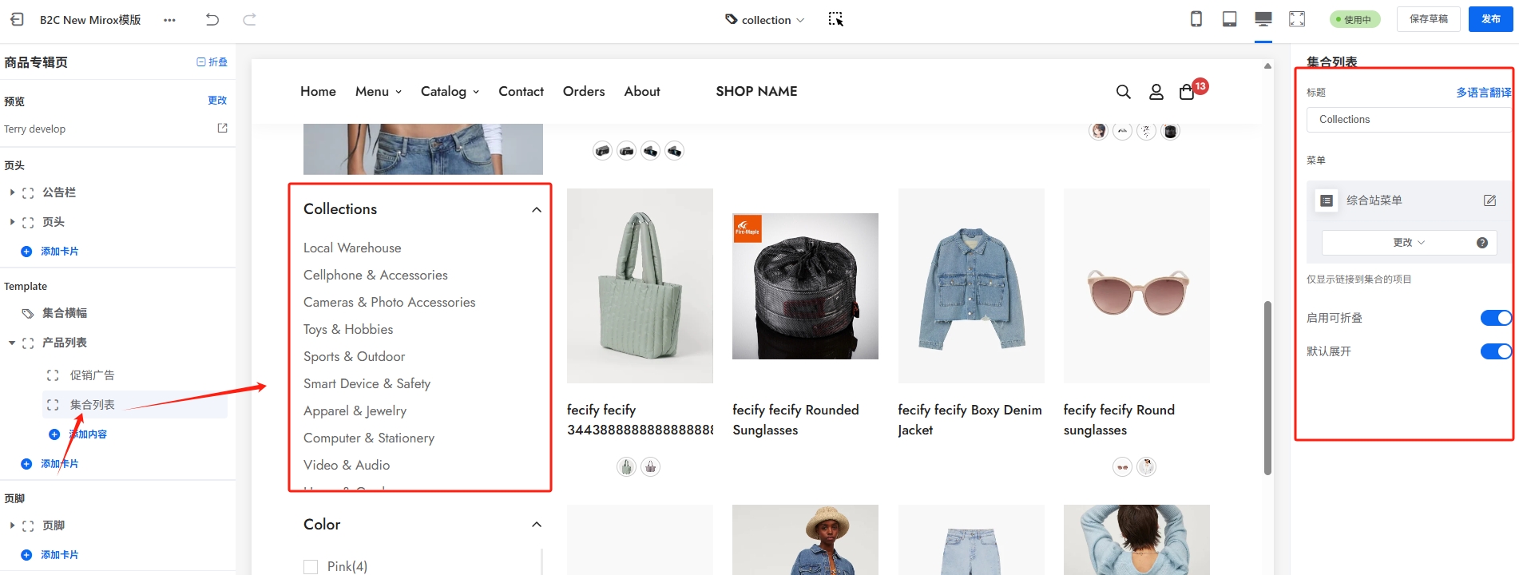Click the 保存草稿 save draft button
The image size is (1519, 575).
pyautogui.click(x=1428, y=19)
